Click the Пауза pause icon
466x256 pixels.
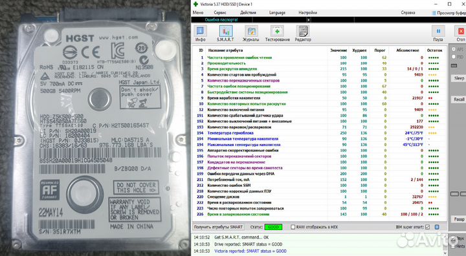coord(438,33)
